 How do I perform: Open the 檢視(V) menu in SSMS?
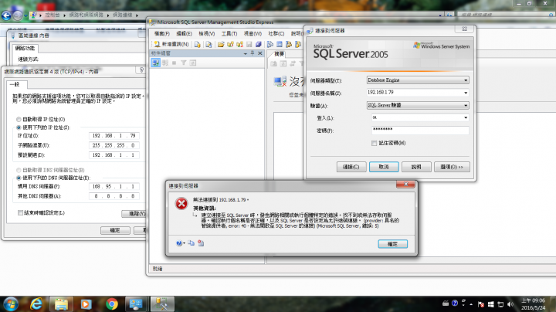click(207, 34)
